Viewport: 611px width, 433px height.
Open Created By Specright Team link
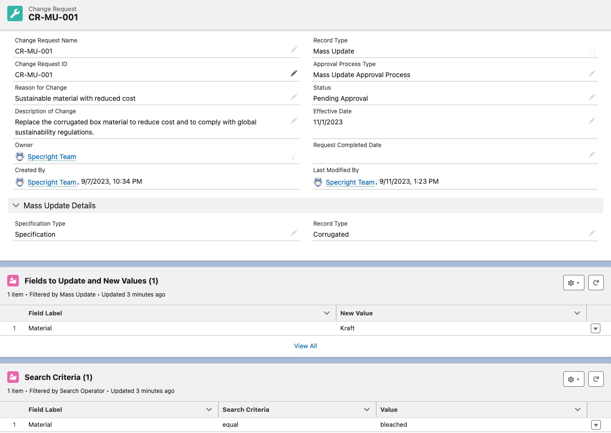pyautogui.click(x=52, y=182)
